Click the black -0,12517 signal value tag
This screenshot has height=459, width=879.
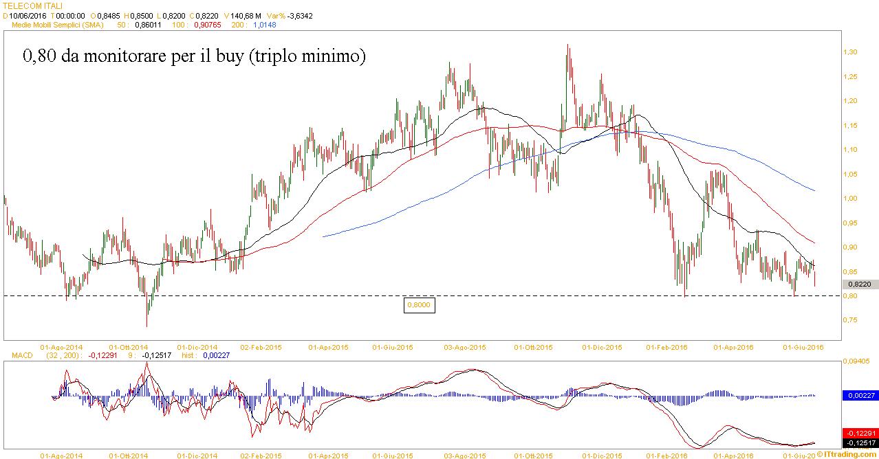(x=860, y=443)
